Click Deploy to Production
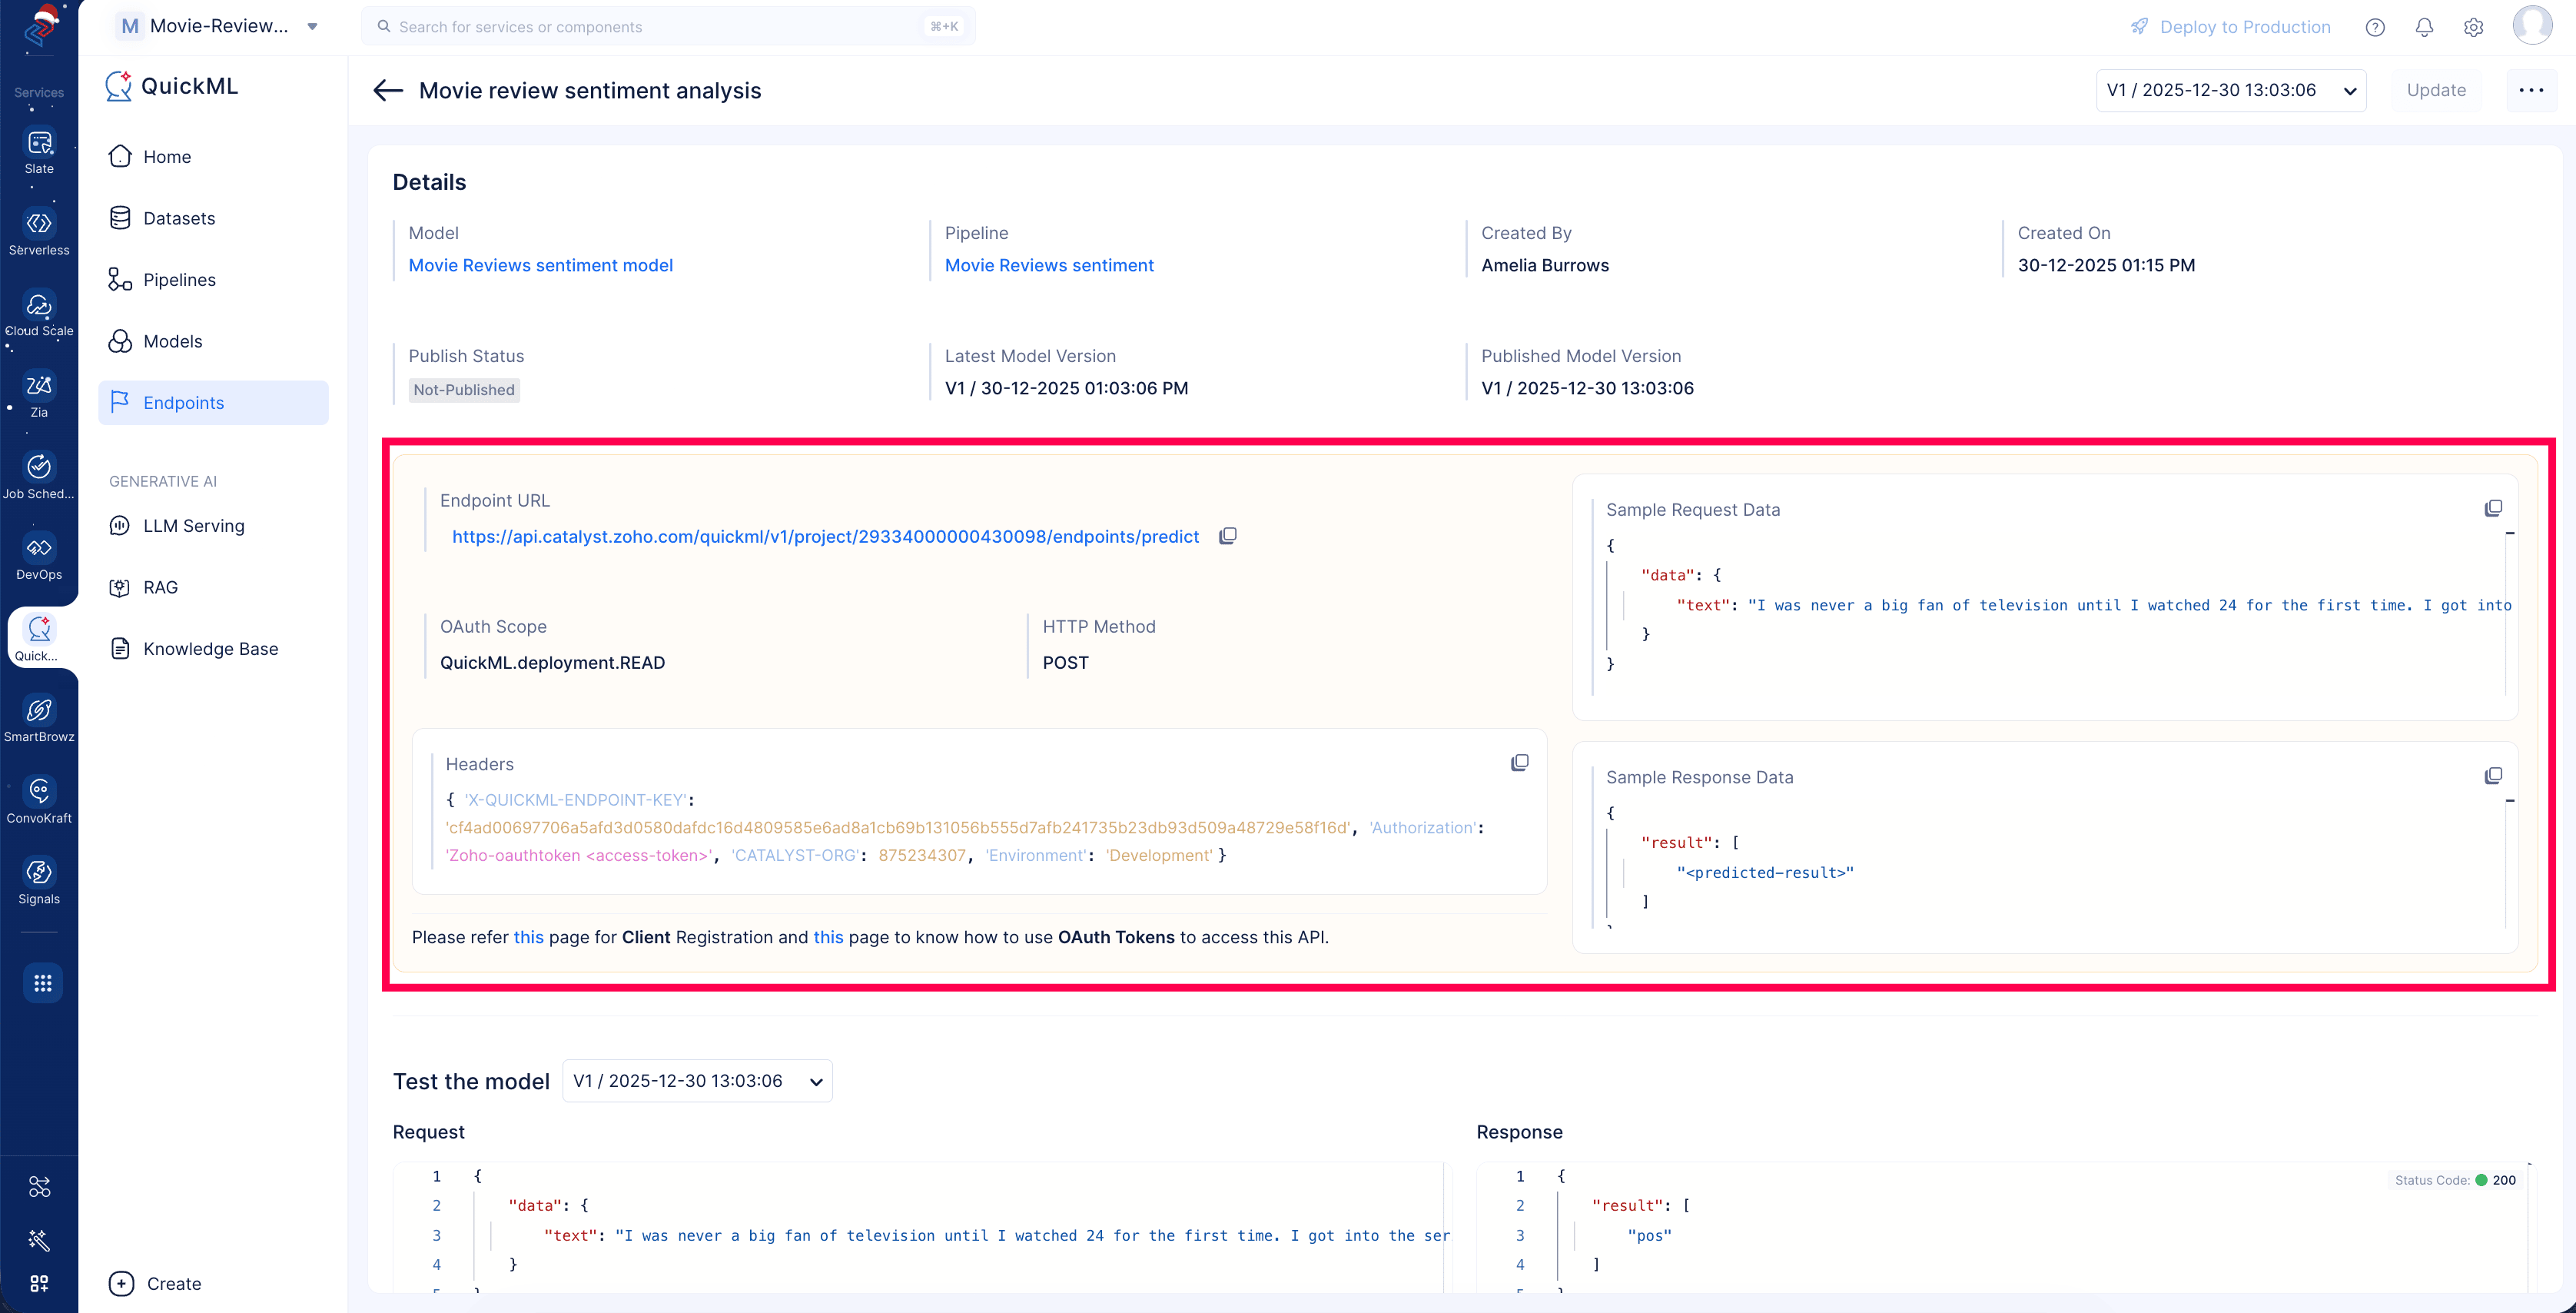The height and width of the screenshot is (1313, 2576). 2231,27
